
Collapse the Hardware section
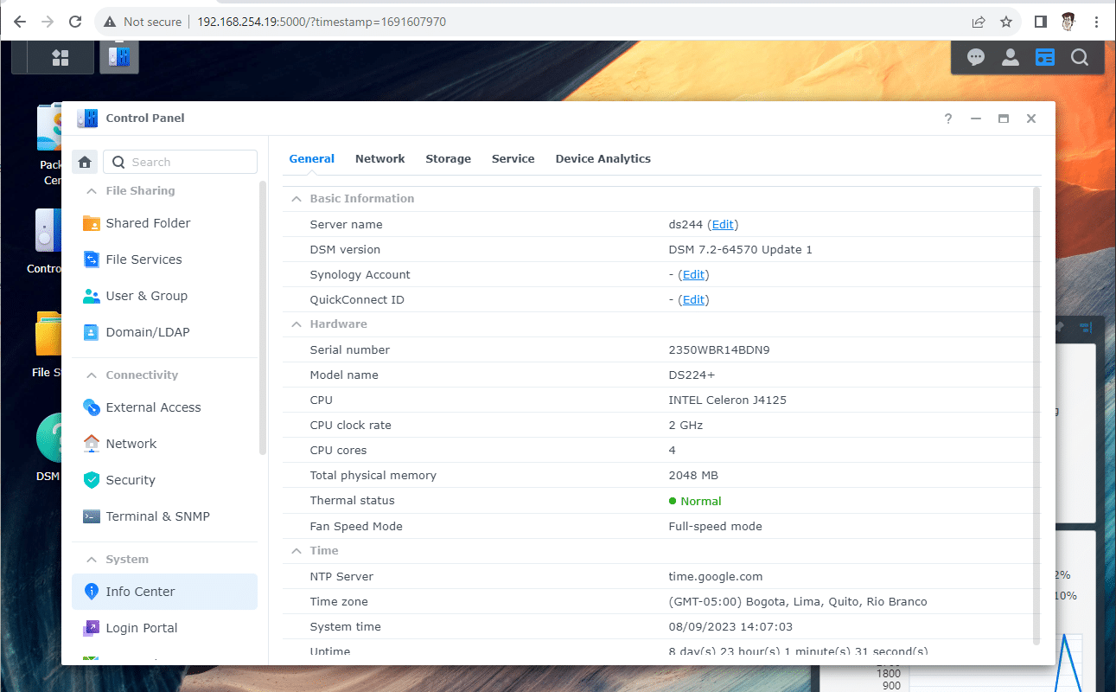(296, 324)
